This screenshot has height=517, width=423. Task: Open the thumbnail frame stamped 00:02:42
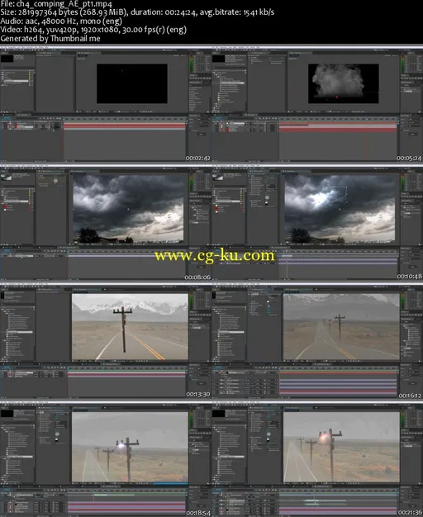[x=106, y=106]
